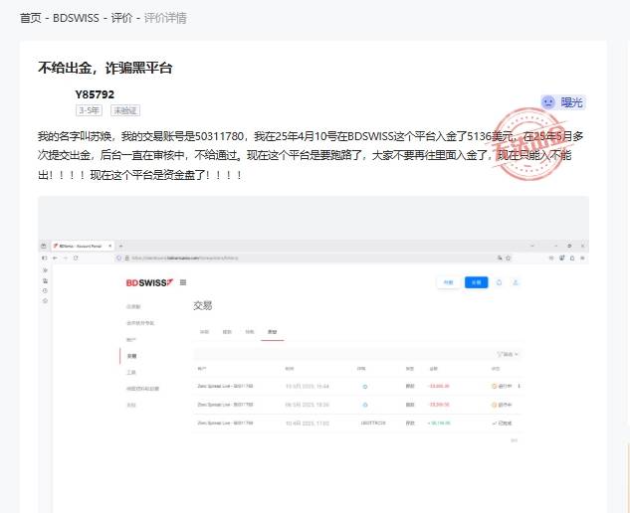Open the filter dropdown above the transactions table
Image resolution: width=630 pixels, height=513 pixels.
508,354
